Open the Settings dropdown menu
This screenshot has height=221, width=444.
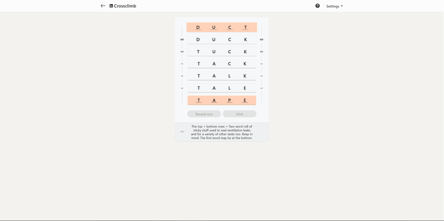click(x=334, y=6)
